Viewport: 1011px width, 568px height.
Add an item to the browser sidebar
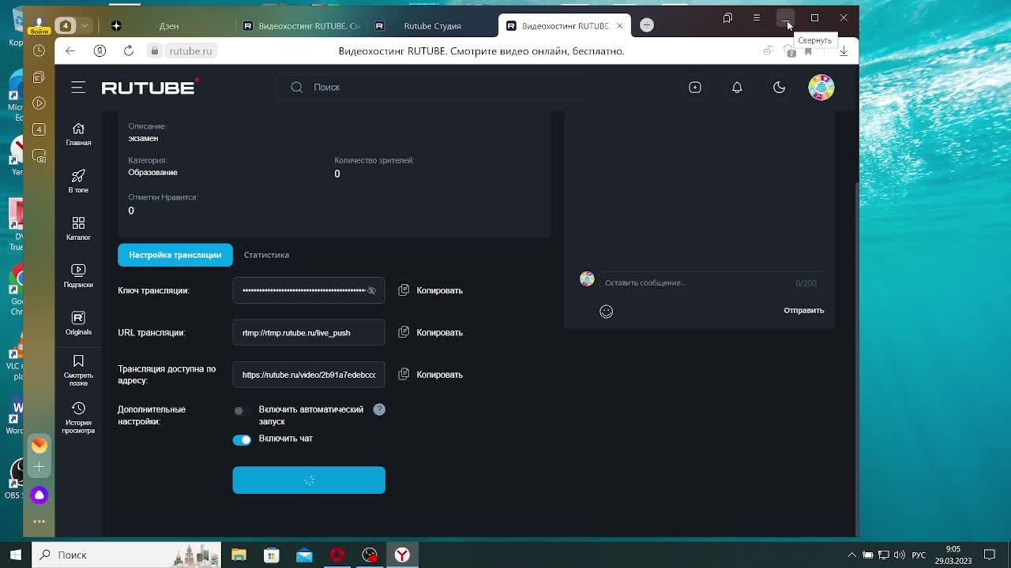pos(39,467)
